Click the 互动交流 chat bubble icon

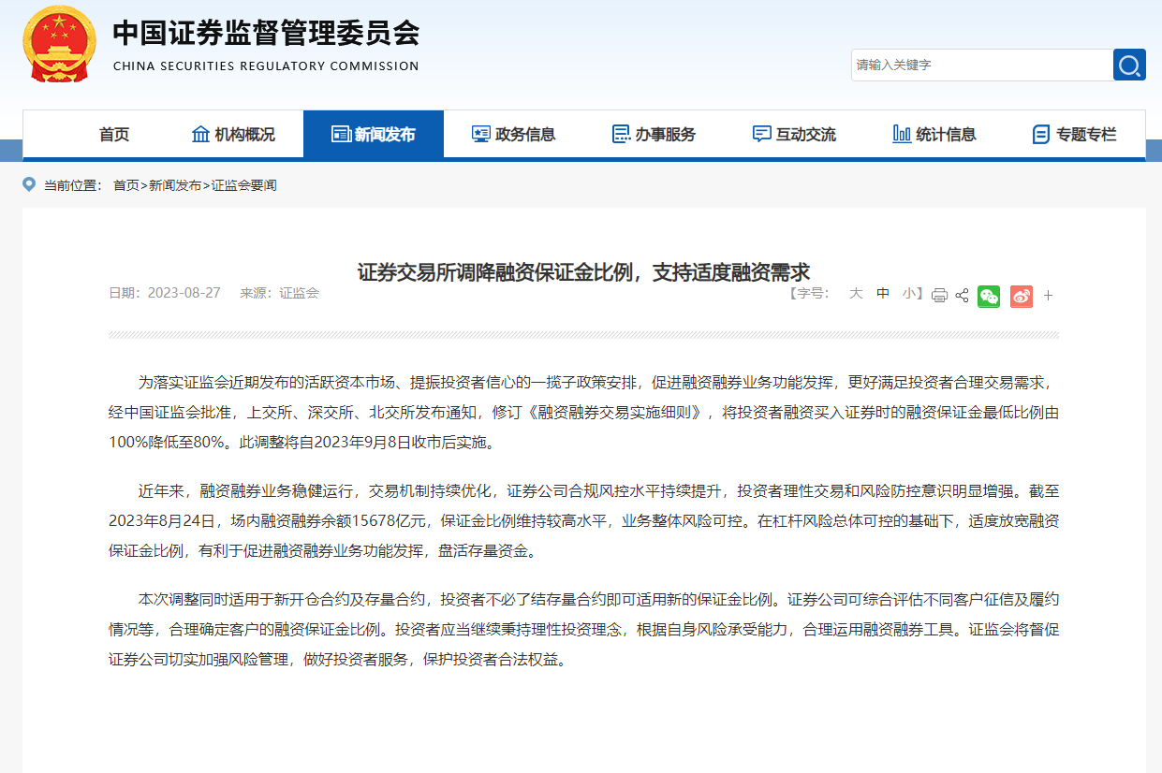click(x=762, y=134)
